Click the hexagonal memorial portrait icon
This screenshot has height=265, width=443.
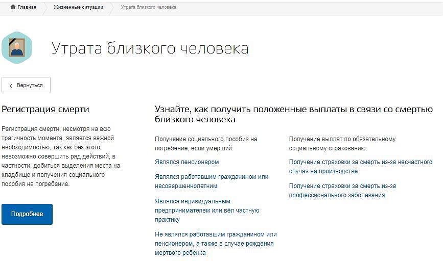click(x=17, y=48)
